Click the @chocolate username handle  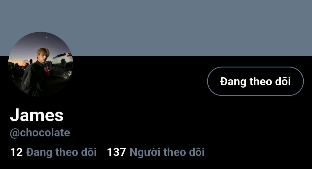click(x=40, y=133)
